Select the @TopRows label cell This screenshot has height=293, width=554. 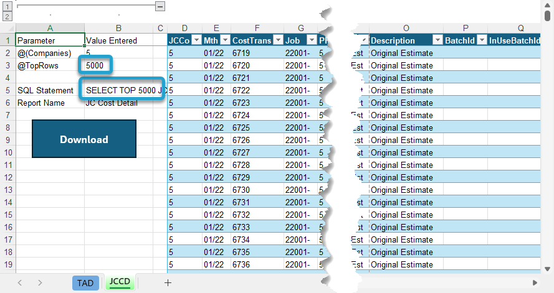pyautogui.click(x=50, y=65)
